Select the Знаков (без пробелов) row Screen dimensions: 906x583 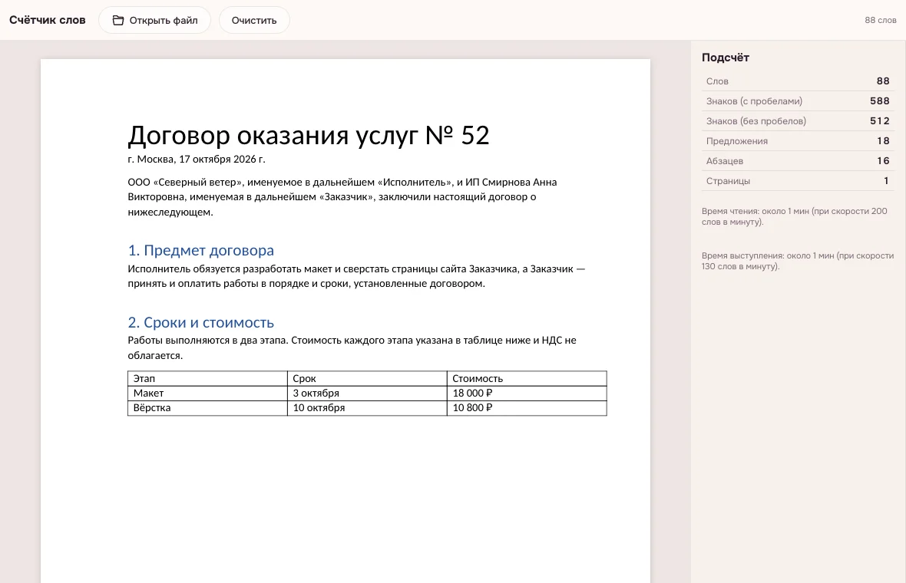coord(798,121)
